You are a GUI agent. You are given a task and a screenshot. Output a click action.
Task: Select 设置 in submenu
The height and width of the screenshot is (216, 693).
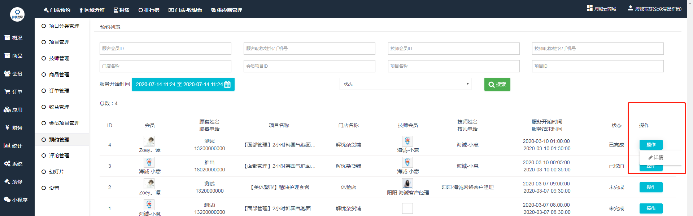click(x=51, y=188)
